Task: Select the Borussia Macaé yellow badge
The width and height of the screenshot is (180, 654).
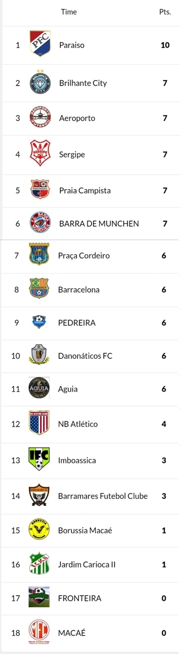Action: pos(39,531)
